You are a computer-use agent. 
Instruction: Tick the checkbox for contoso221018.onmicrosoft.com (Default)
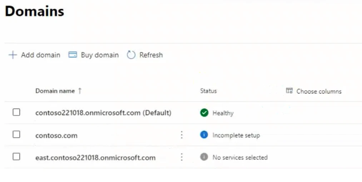tap(16, 112)
